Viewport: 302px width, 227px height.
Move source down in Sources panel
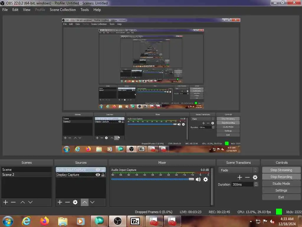(92, 202)
